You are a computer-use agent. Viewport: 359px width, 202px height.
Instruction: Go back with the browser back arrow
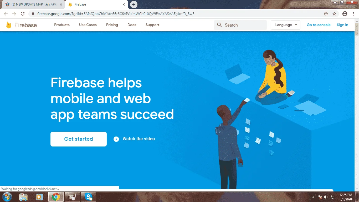coord(6,14)
